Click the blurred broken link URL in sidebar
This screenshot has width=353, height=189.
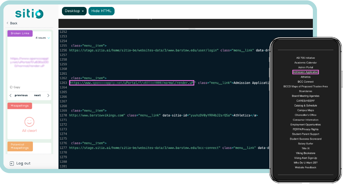tap(29, 62)
